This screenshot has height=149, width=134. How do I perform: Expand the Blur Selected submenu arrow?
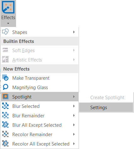click(x=74, y=106)
